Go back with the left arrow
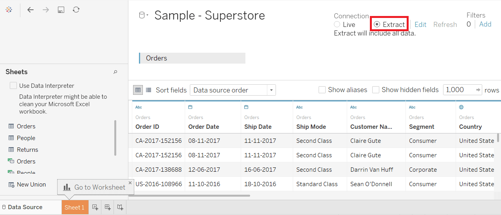 31,10
